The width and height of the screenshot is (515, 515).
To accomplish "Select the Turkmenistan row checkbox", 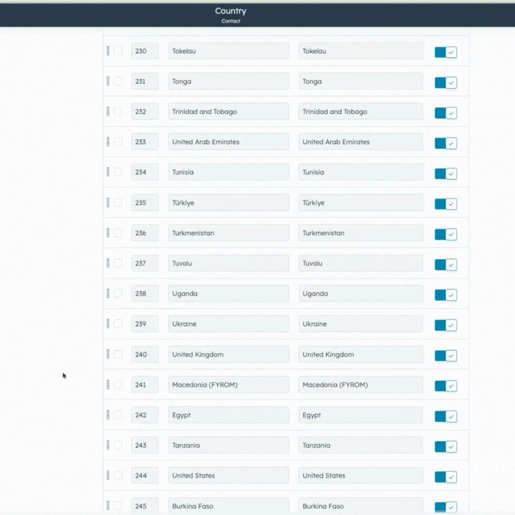I will tap(118, 232).
